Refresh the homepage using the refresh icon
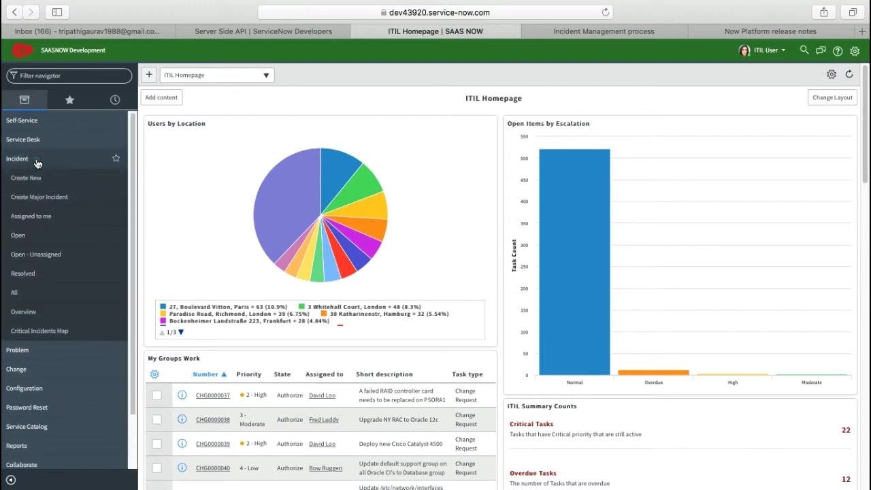Viewport: 871px width, 490px height. click(849, 74)
